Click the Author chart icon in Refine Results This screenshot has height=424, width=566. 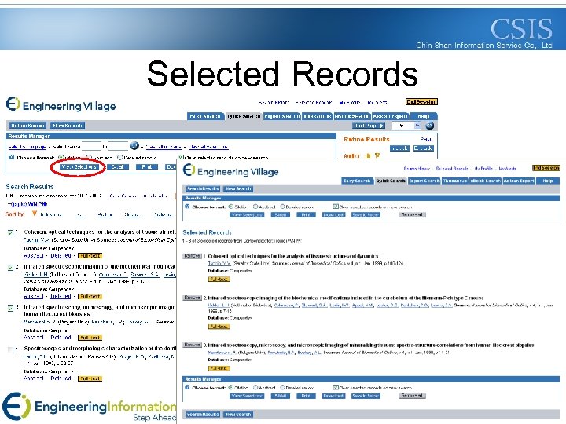[368, 155]
